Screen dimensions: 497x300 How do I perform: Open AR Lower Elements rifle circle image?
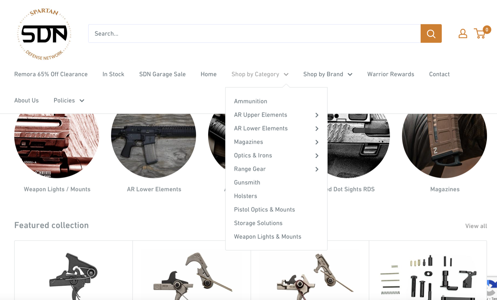click(153, 146)
